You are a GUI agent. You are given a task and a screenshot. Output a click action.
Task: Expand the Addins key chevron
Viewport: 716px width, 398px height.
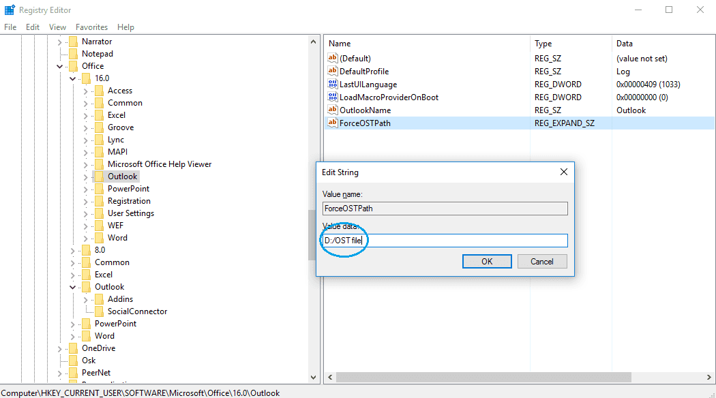(x=85, y=299)
